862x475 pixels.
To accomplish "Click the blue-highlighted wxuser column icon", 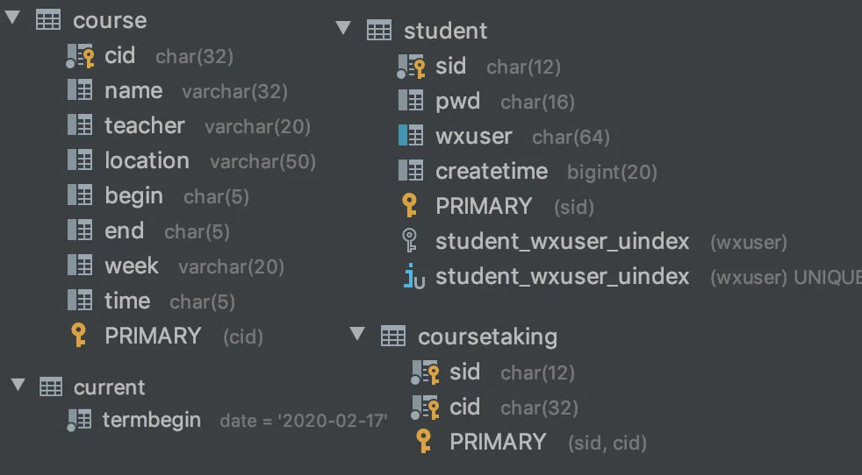I will [411, 136].
